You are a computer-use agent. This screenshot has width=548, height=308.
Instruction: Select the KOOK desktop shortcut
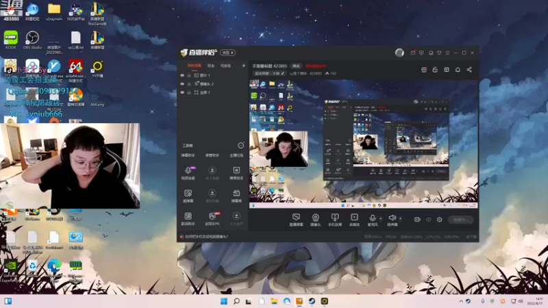click(10, 40)
